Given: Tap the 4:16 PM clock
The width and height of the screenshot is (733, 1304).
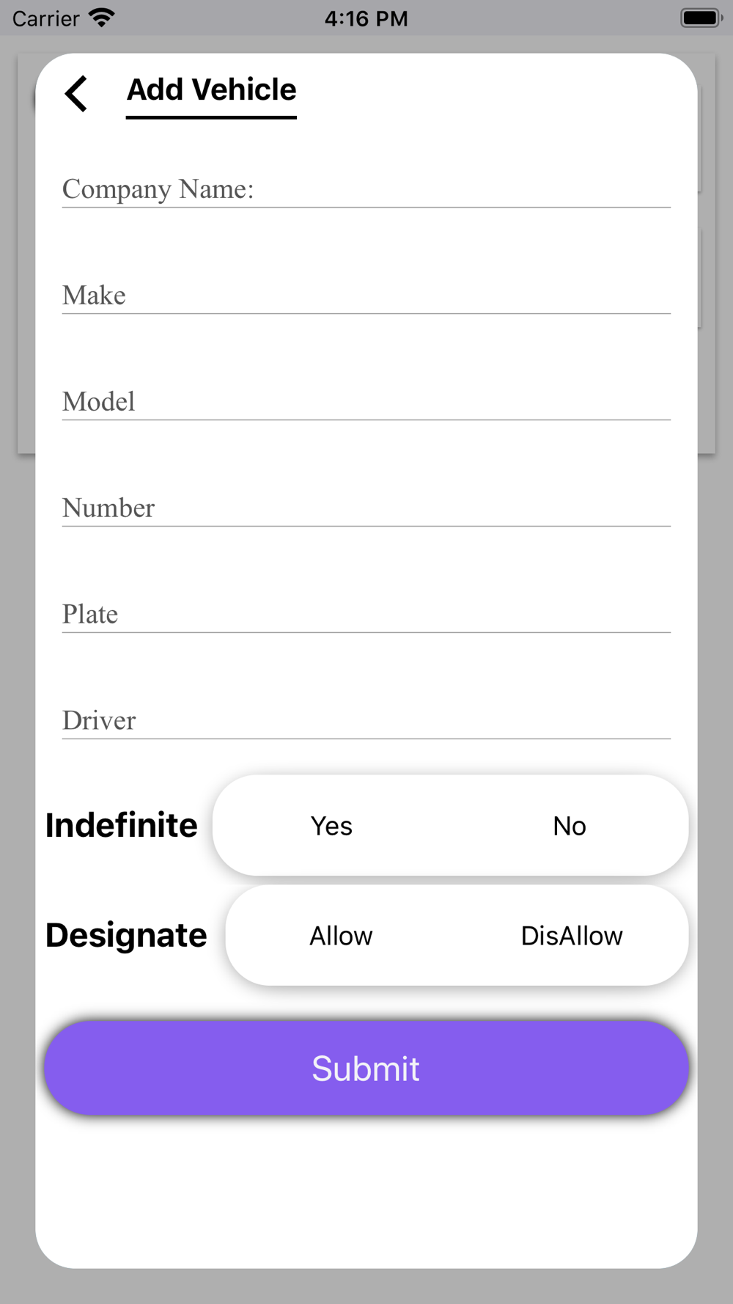Looking at the screenshot, I should click(366, 18).
